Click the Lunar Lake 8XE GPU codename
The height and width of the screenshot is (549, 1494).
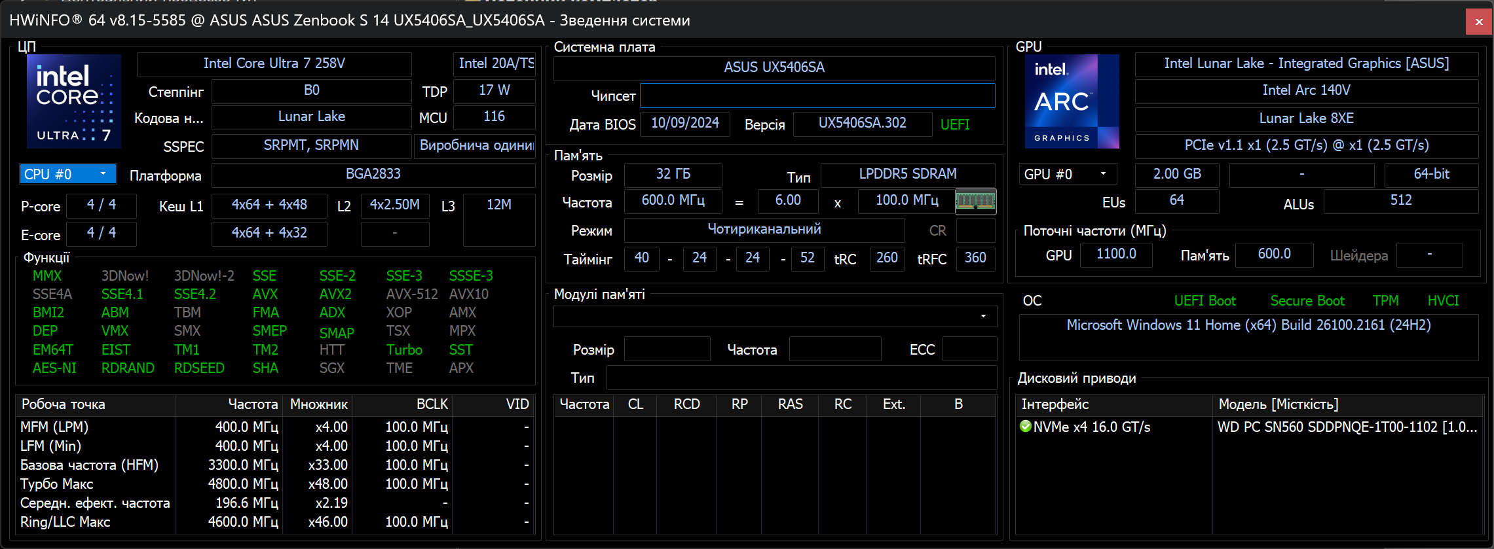1307,118
